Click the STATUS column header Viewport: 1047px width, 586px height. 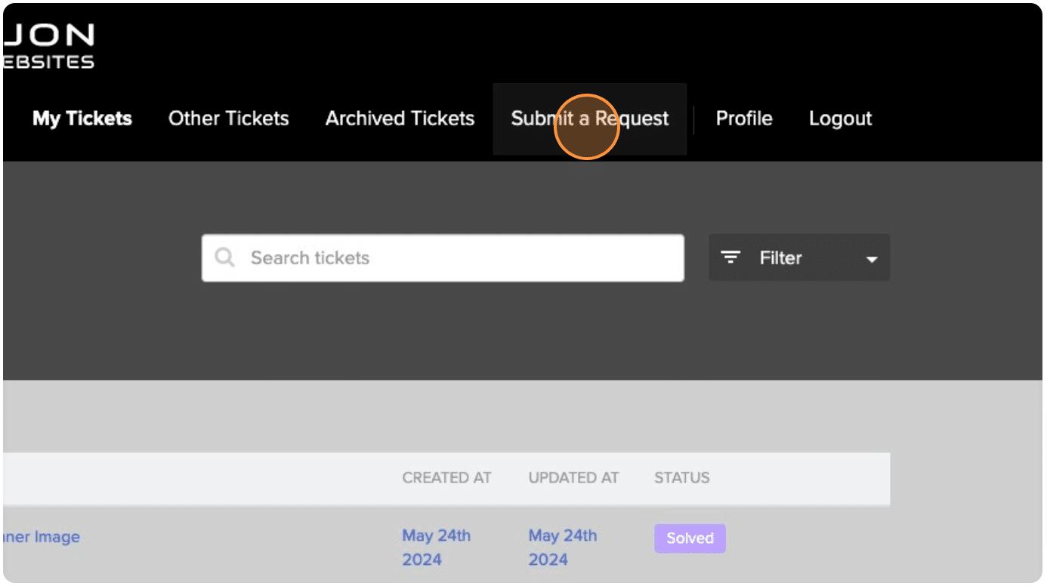(681, 478)
